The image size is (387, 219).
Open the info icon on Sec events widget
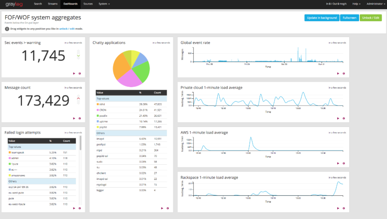click(x=79, y=74)
